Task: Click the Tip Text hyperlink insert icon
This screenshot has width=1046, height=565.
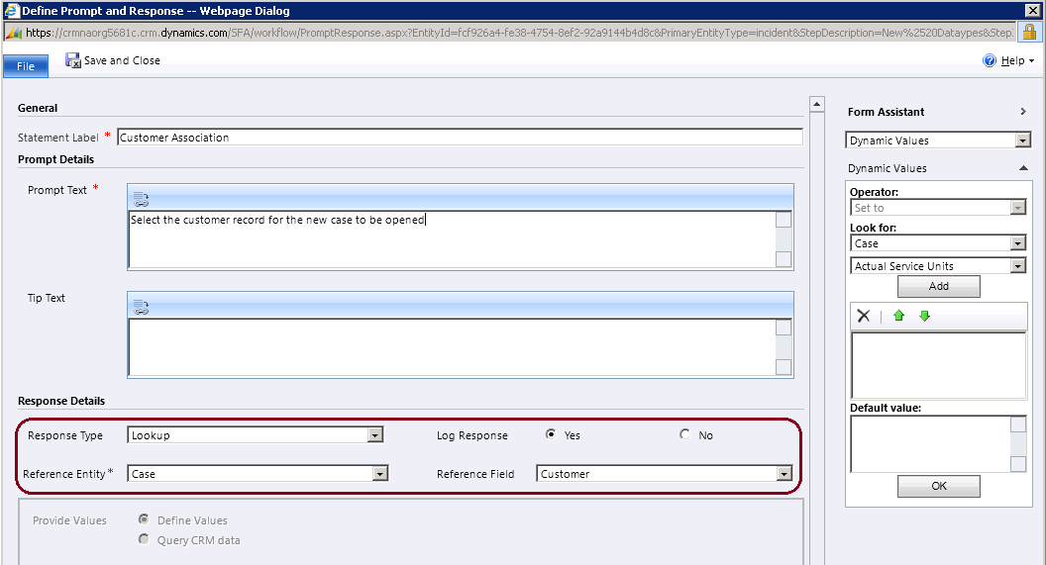Action: coord(141,306)
